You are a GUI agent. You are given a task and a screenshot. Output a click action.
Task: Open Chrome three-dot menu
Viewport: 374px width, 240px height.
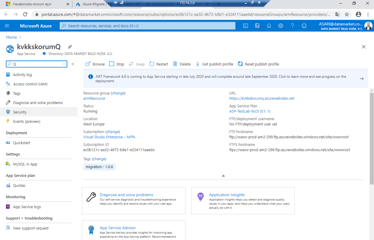tap(368, 14)
